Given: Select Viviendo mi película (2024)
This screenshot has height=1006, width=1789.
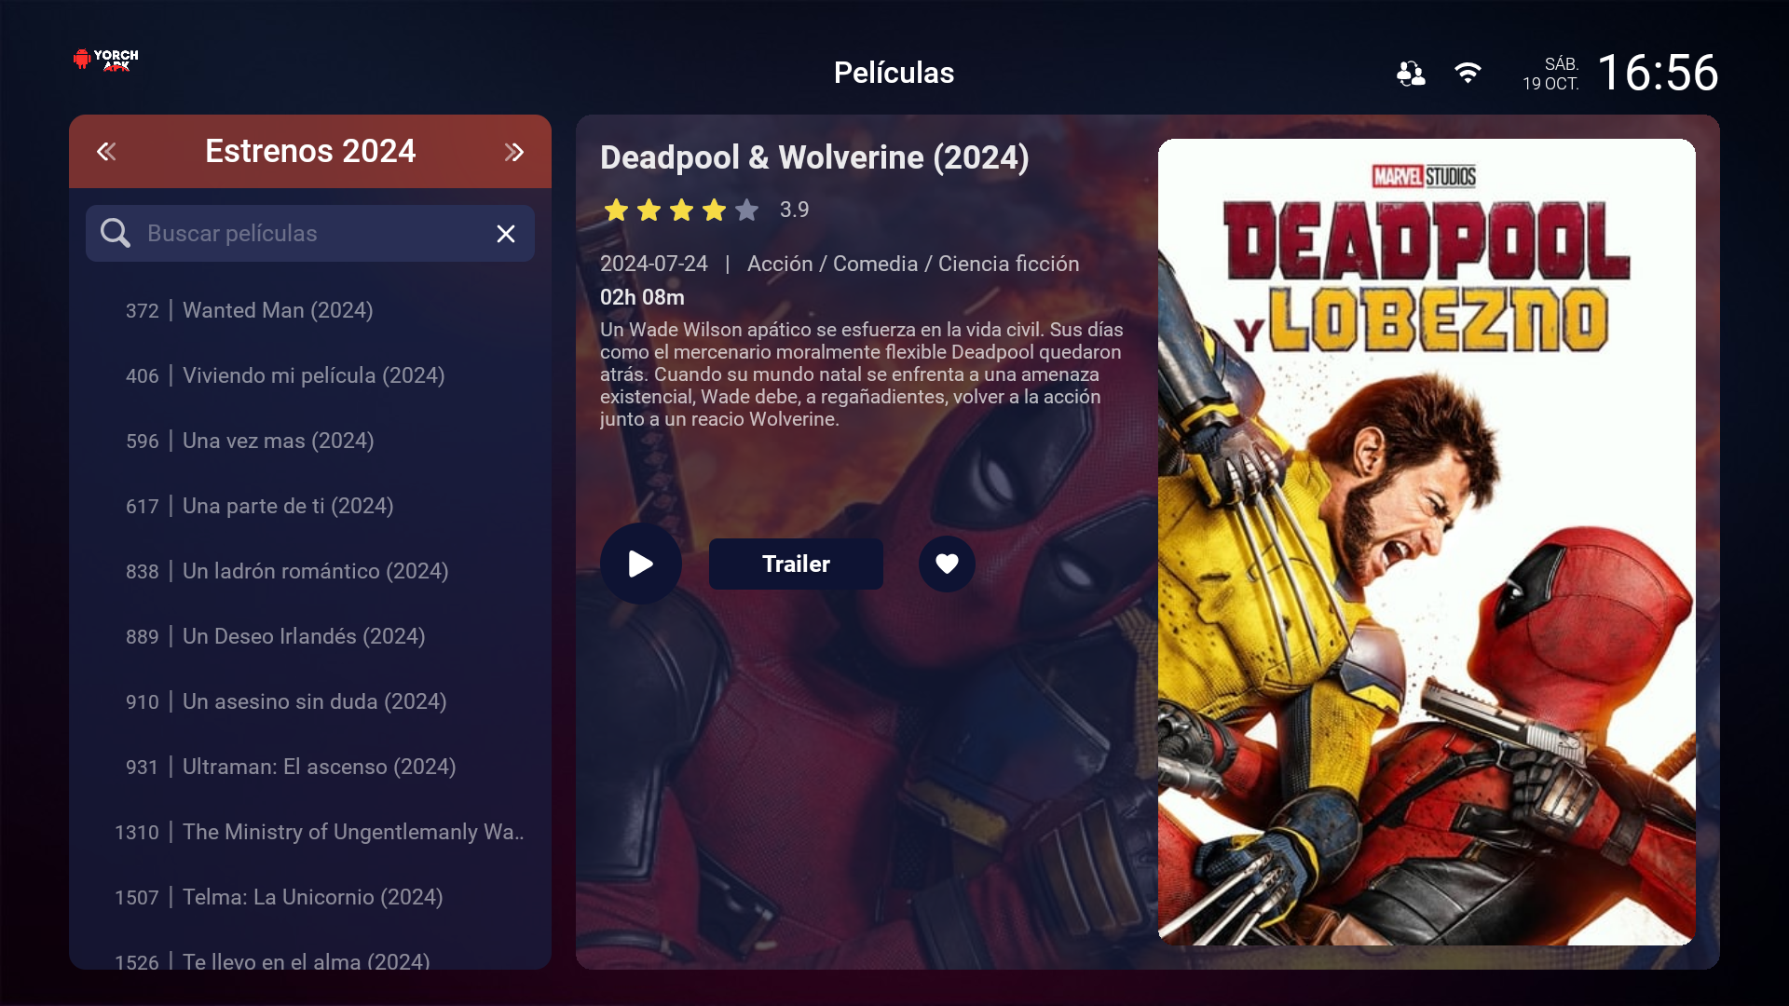Looking at the screenshot, I should (x=313, y=375).
